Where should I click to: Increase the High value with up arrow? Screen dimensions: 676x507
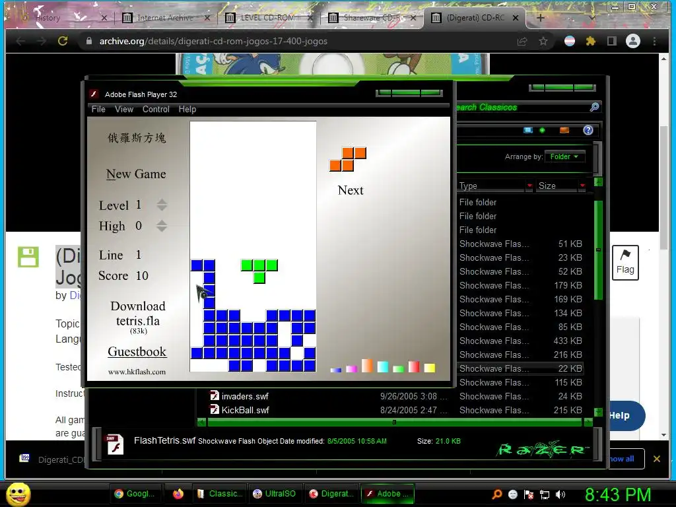162,222
